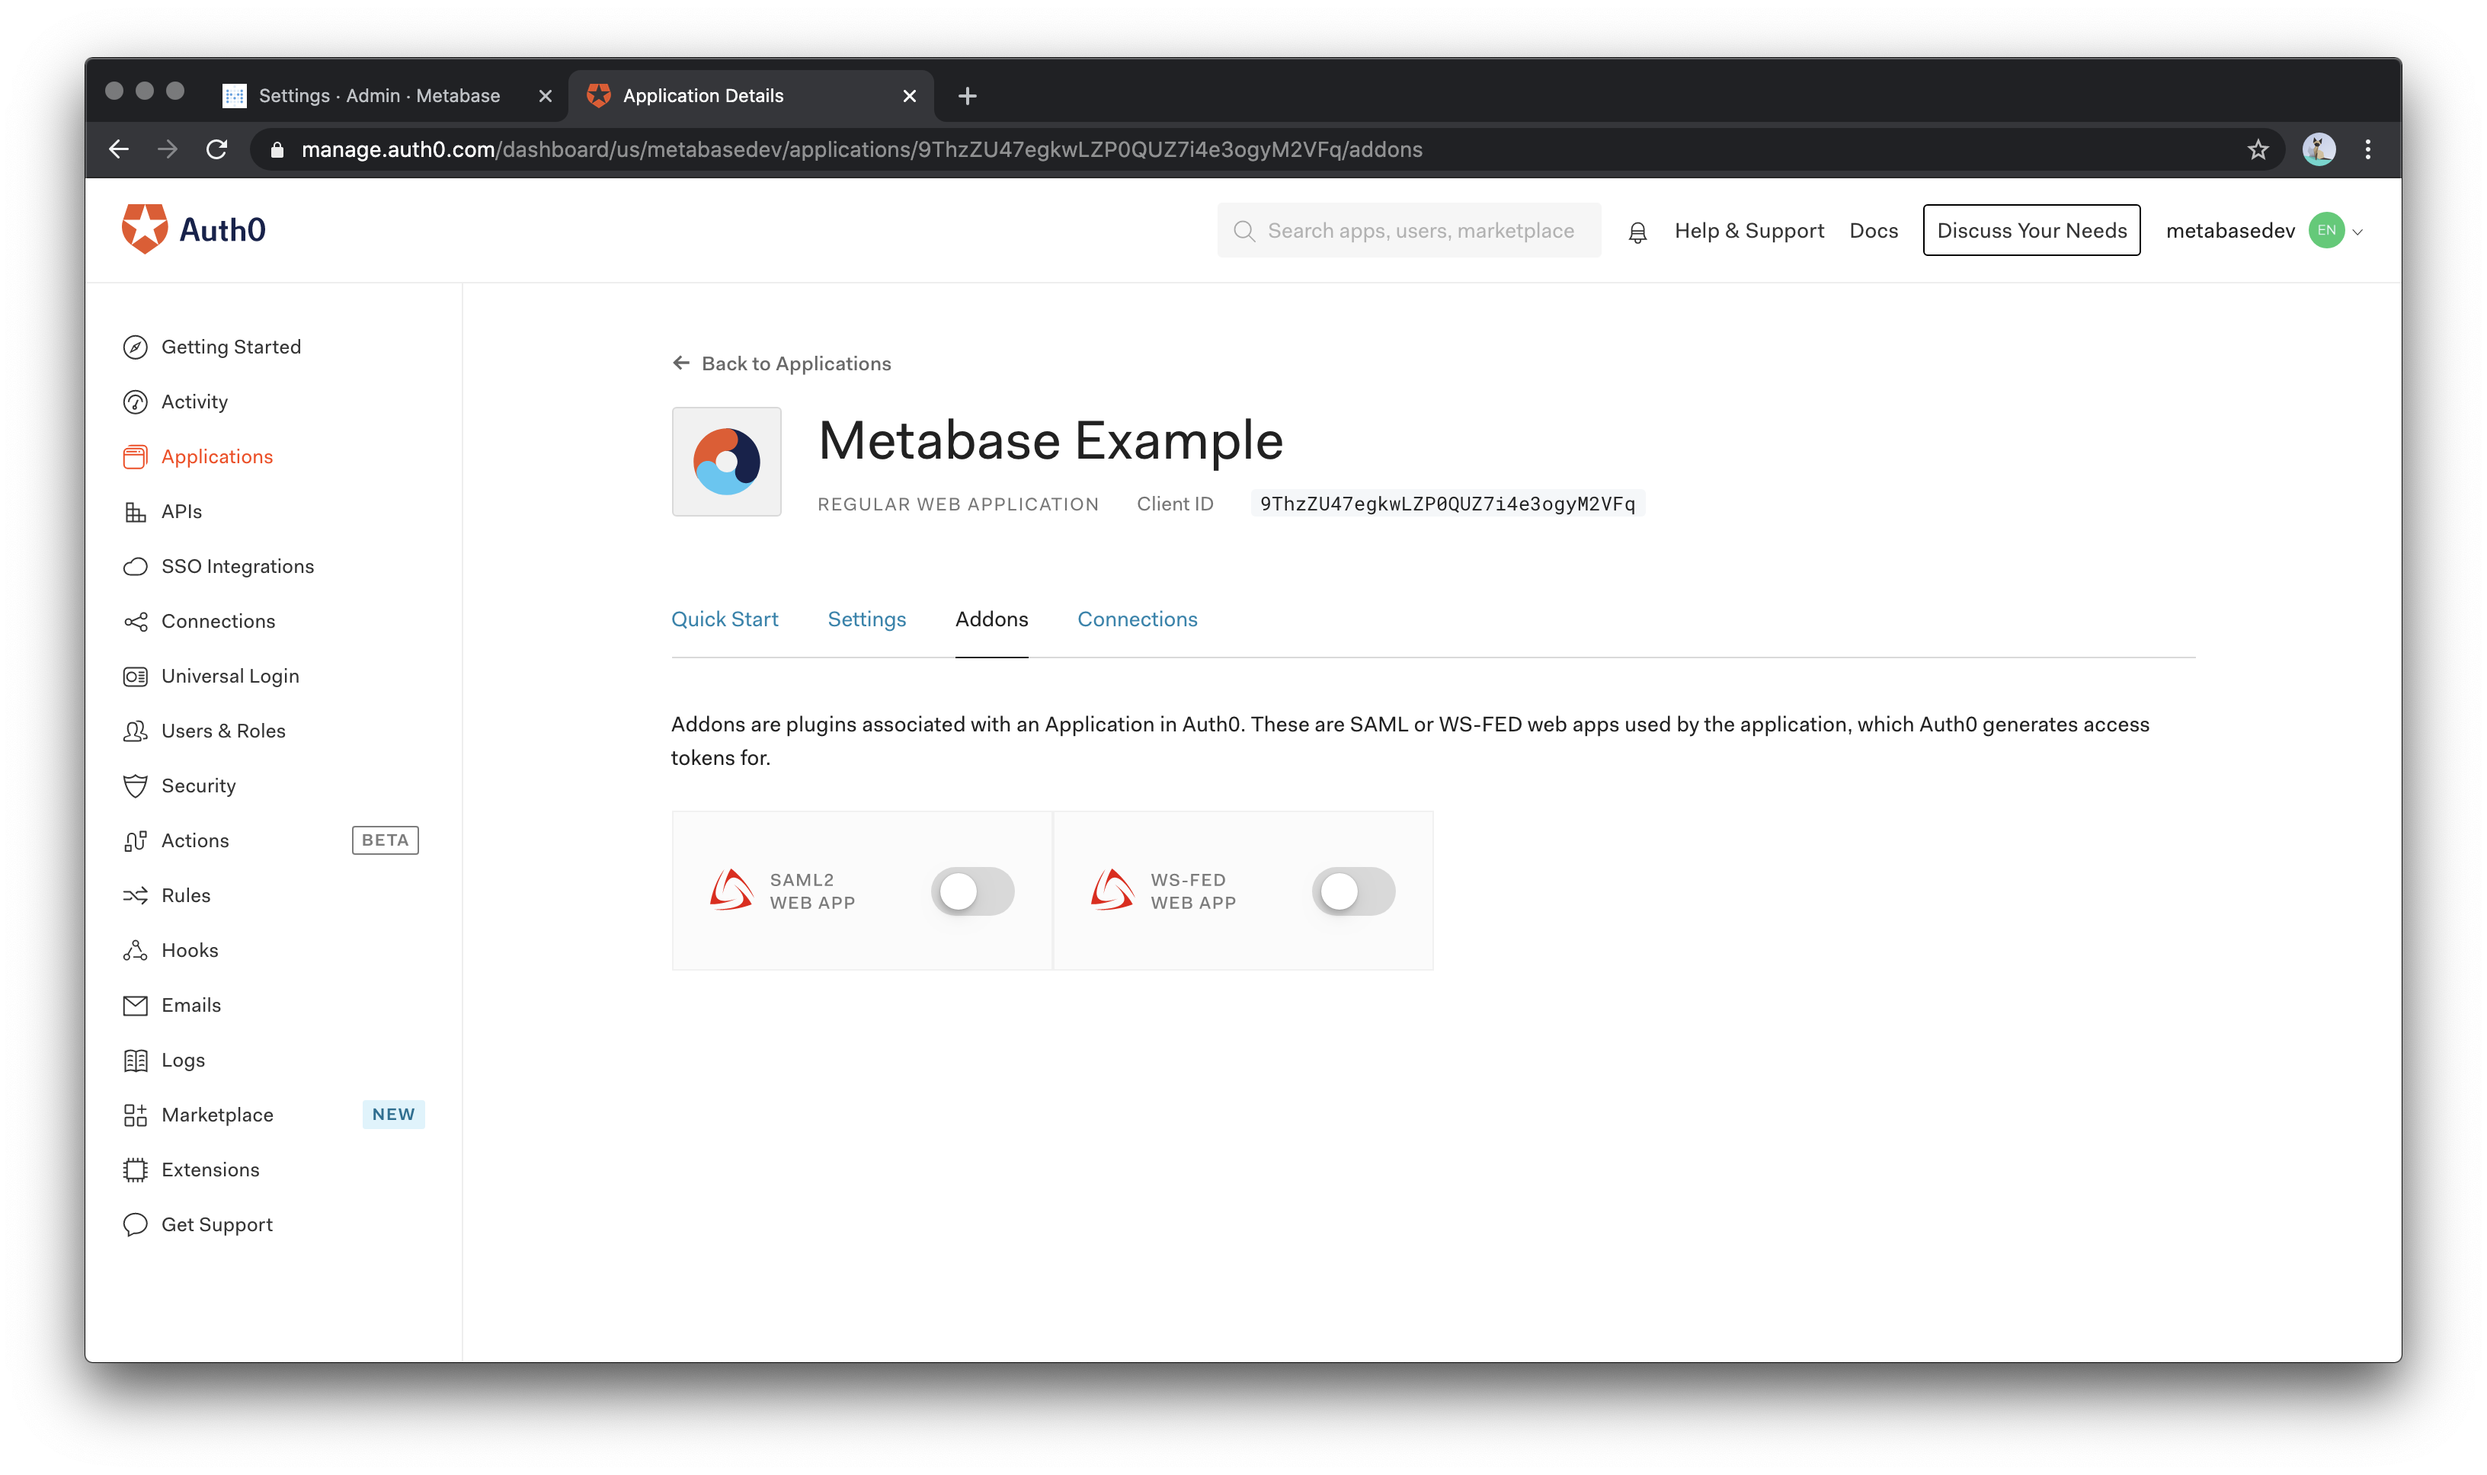The height and width of the screenshot is (1475, 2487).
Task: Click the Discuss Your Needs button
Action: click(2032, 230)
